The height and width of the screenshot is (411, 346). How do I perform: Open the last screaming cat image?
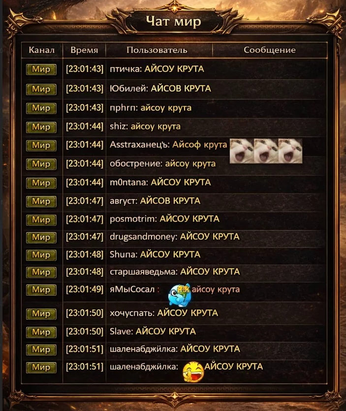click(x=290, y=151)
